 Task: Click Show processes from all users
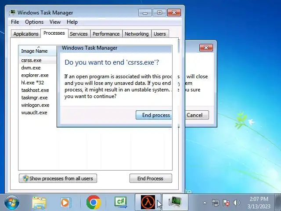click(x=58, y=178)
